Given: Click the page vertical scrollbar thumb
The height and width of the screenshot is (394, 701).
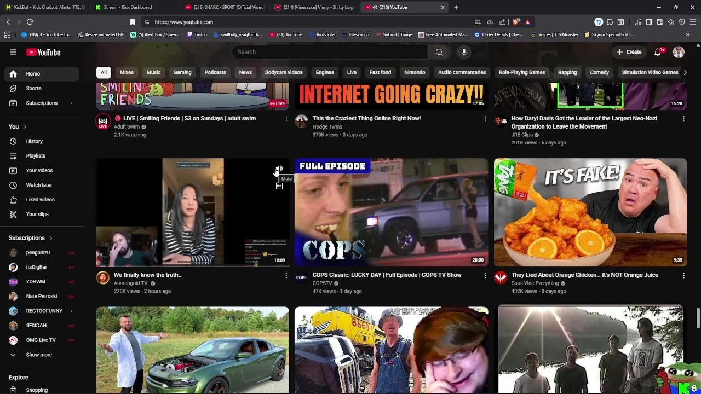Looking at the screenshot, I should pos(698,318).
